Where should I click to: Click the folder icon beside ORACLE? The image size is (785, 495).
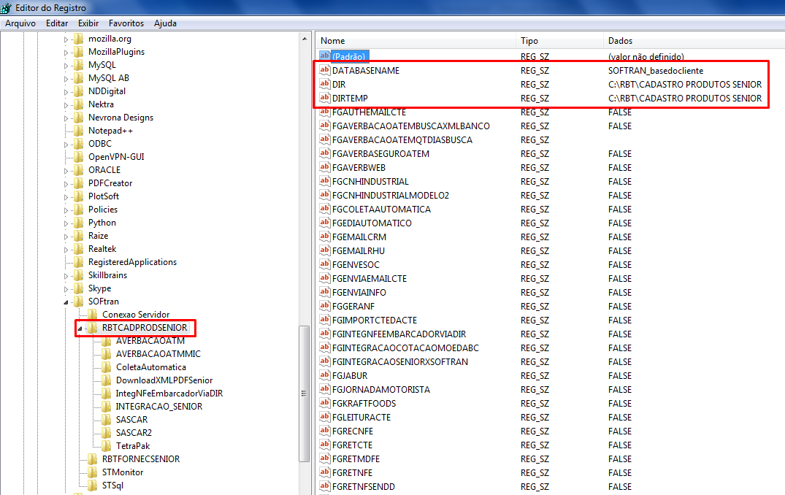pos(79,170)
